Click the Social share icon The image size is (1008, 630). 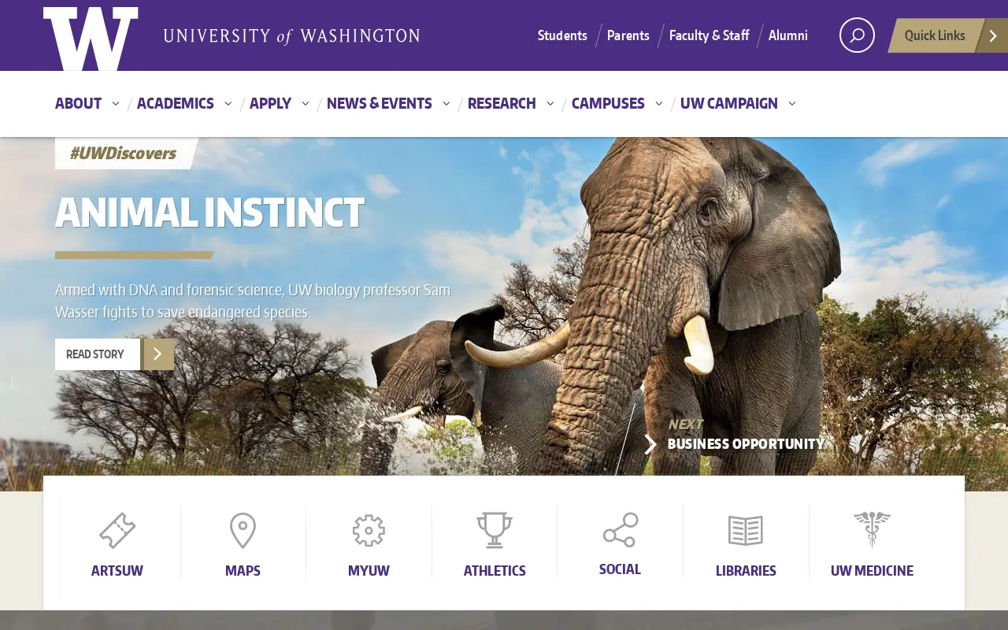coord(621,530)
